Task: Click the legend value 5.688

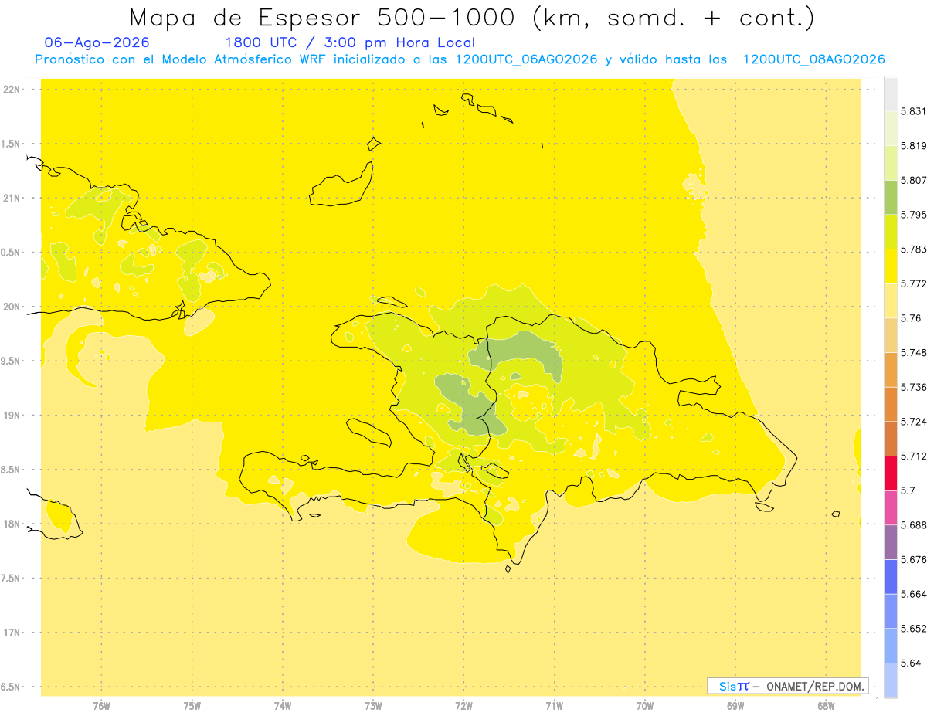Action: coord(913,525)
